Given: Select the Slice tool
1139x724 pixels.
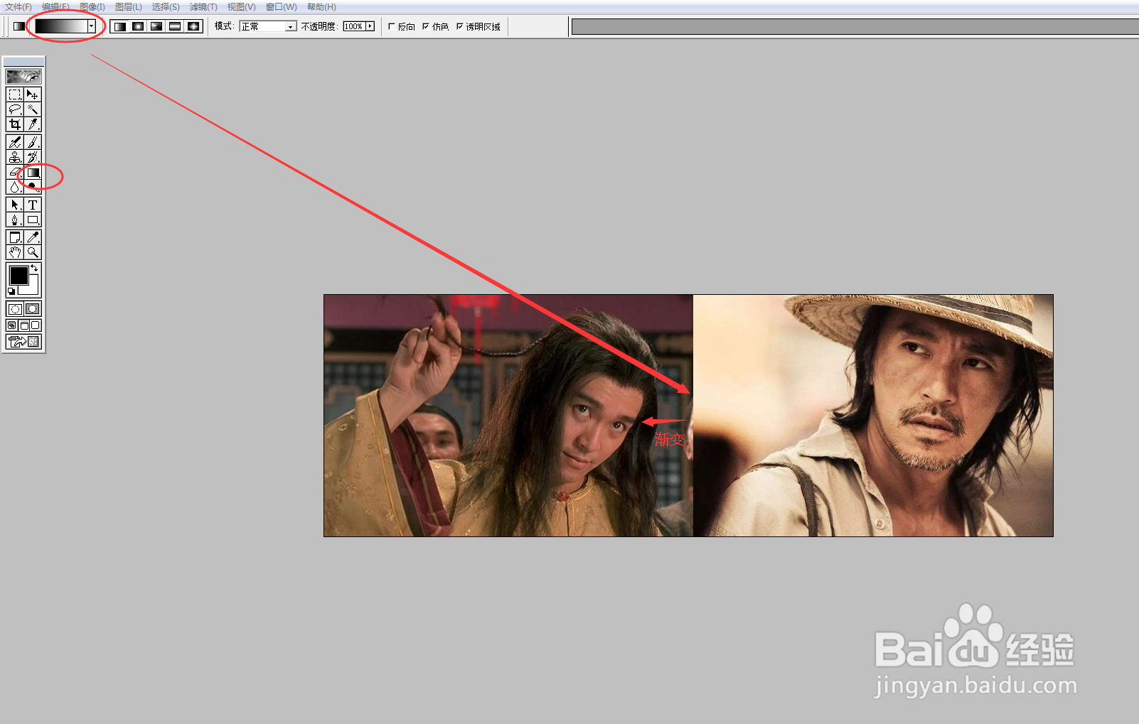Looking at the screenshot, I should pos(33,124).
